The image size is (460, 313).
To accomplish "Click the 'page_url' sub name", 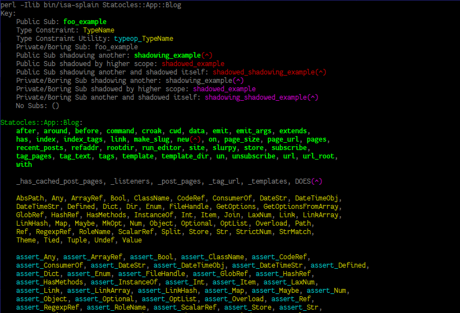I will tap(283, 139).
